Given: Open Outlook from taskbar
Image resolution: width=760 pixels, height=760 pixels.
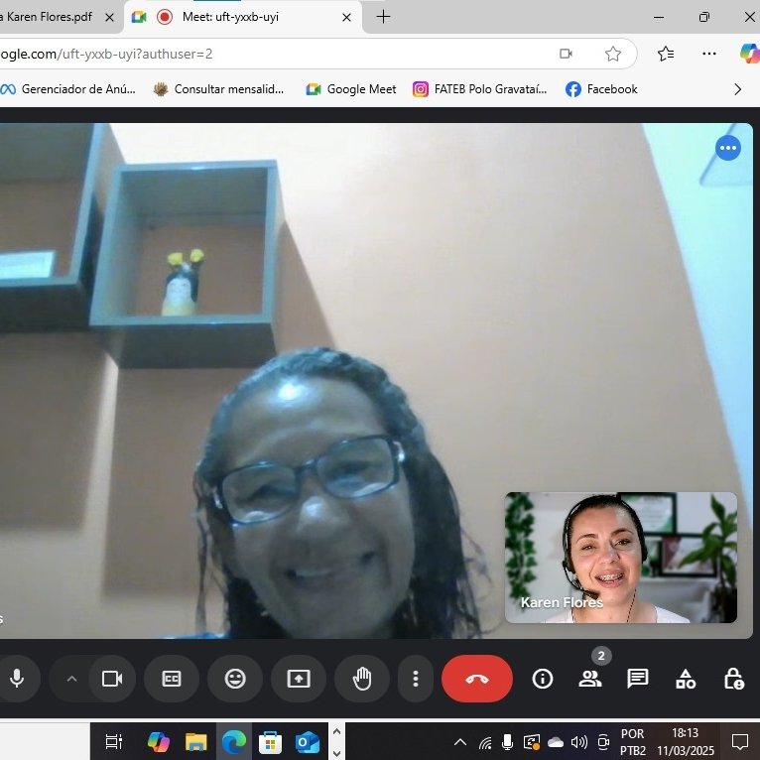Looking at the screenshot, I should pyautogui.click(x=308, y=741).
